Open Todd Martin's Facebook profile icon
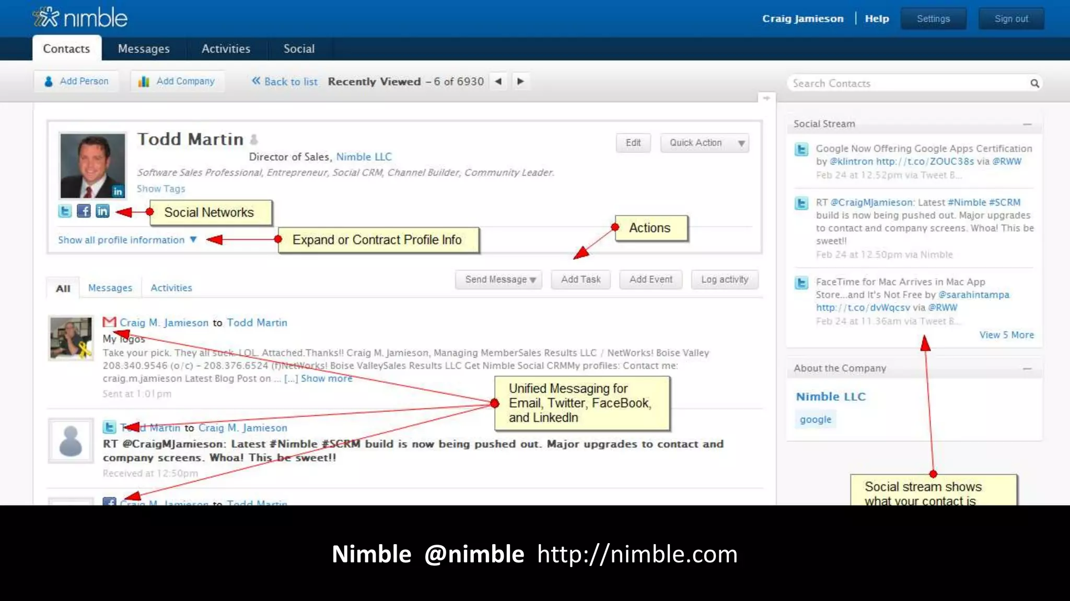1070x601 pixels. tap(84, 211)
